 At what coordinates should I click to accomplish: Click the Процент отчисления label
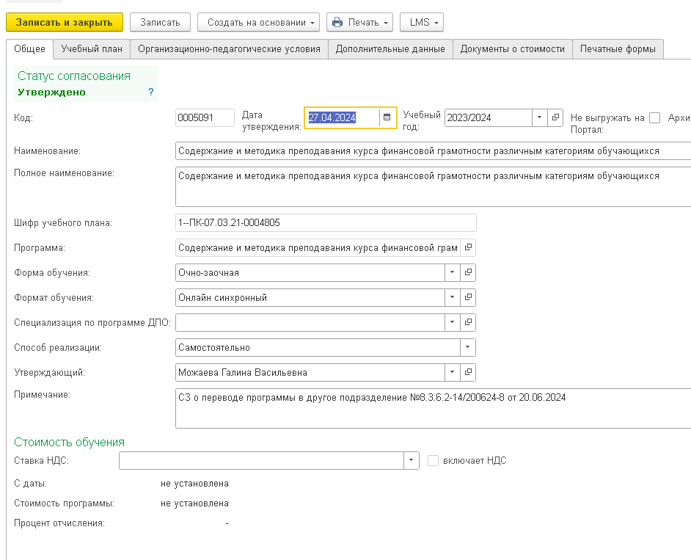point(59,523)
